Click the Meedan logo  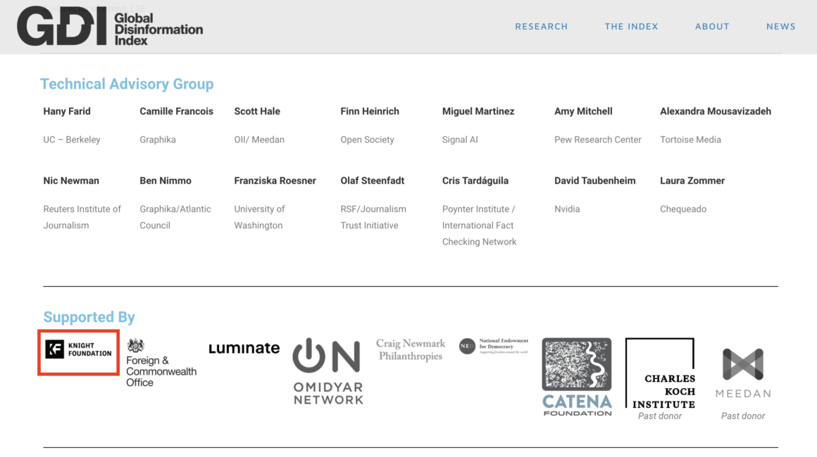pos(743,373)
